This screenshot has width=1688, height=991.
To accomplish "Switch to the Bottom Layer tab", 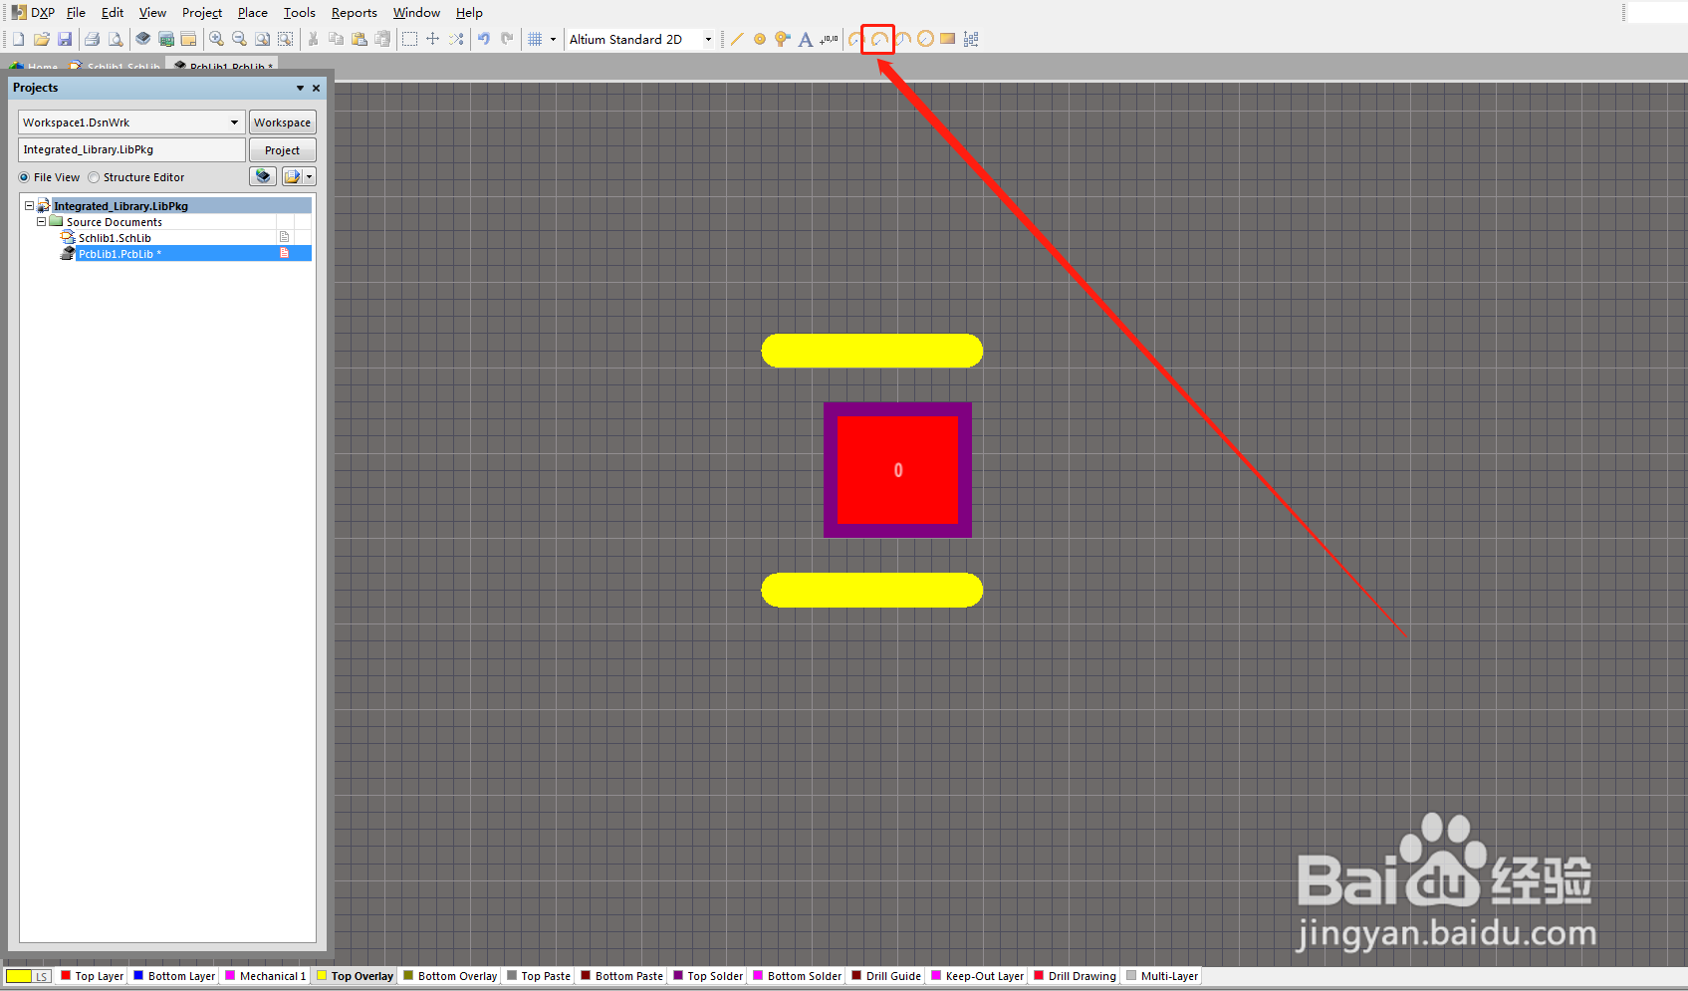I will click(x=174, y=976).
